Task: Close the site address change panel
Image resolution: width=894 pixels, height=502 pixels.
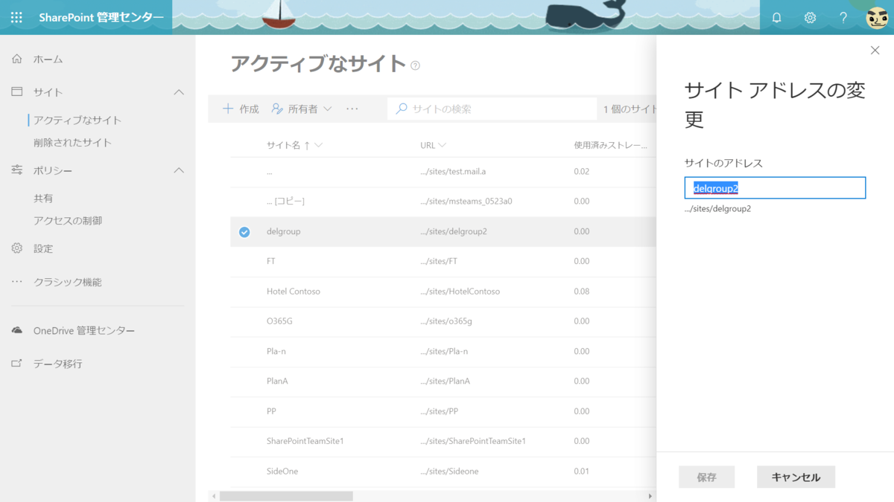Action: tap(875, 50)
